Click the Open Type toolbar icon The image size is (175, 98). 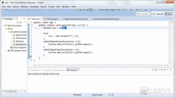pos(118,10)
